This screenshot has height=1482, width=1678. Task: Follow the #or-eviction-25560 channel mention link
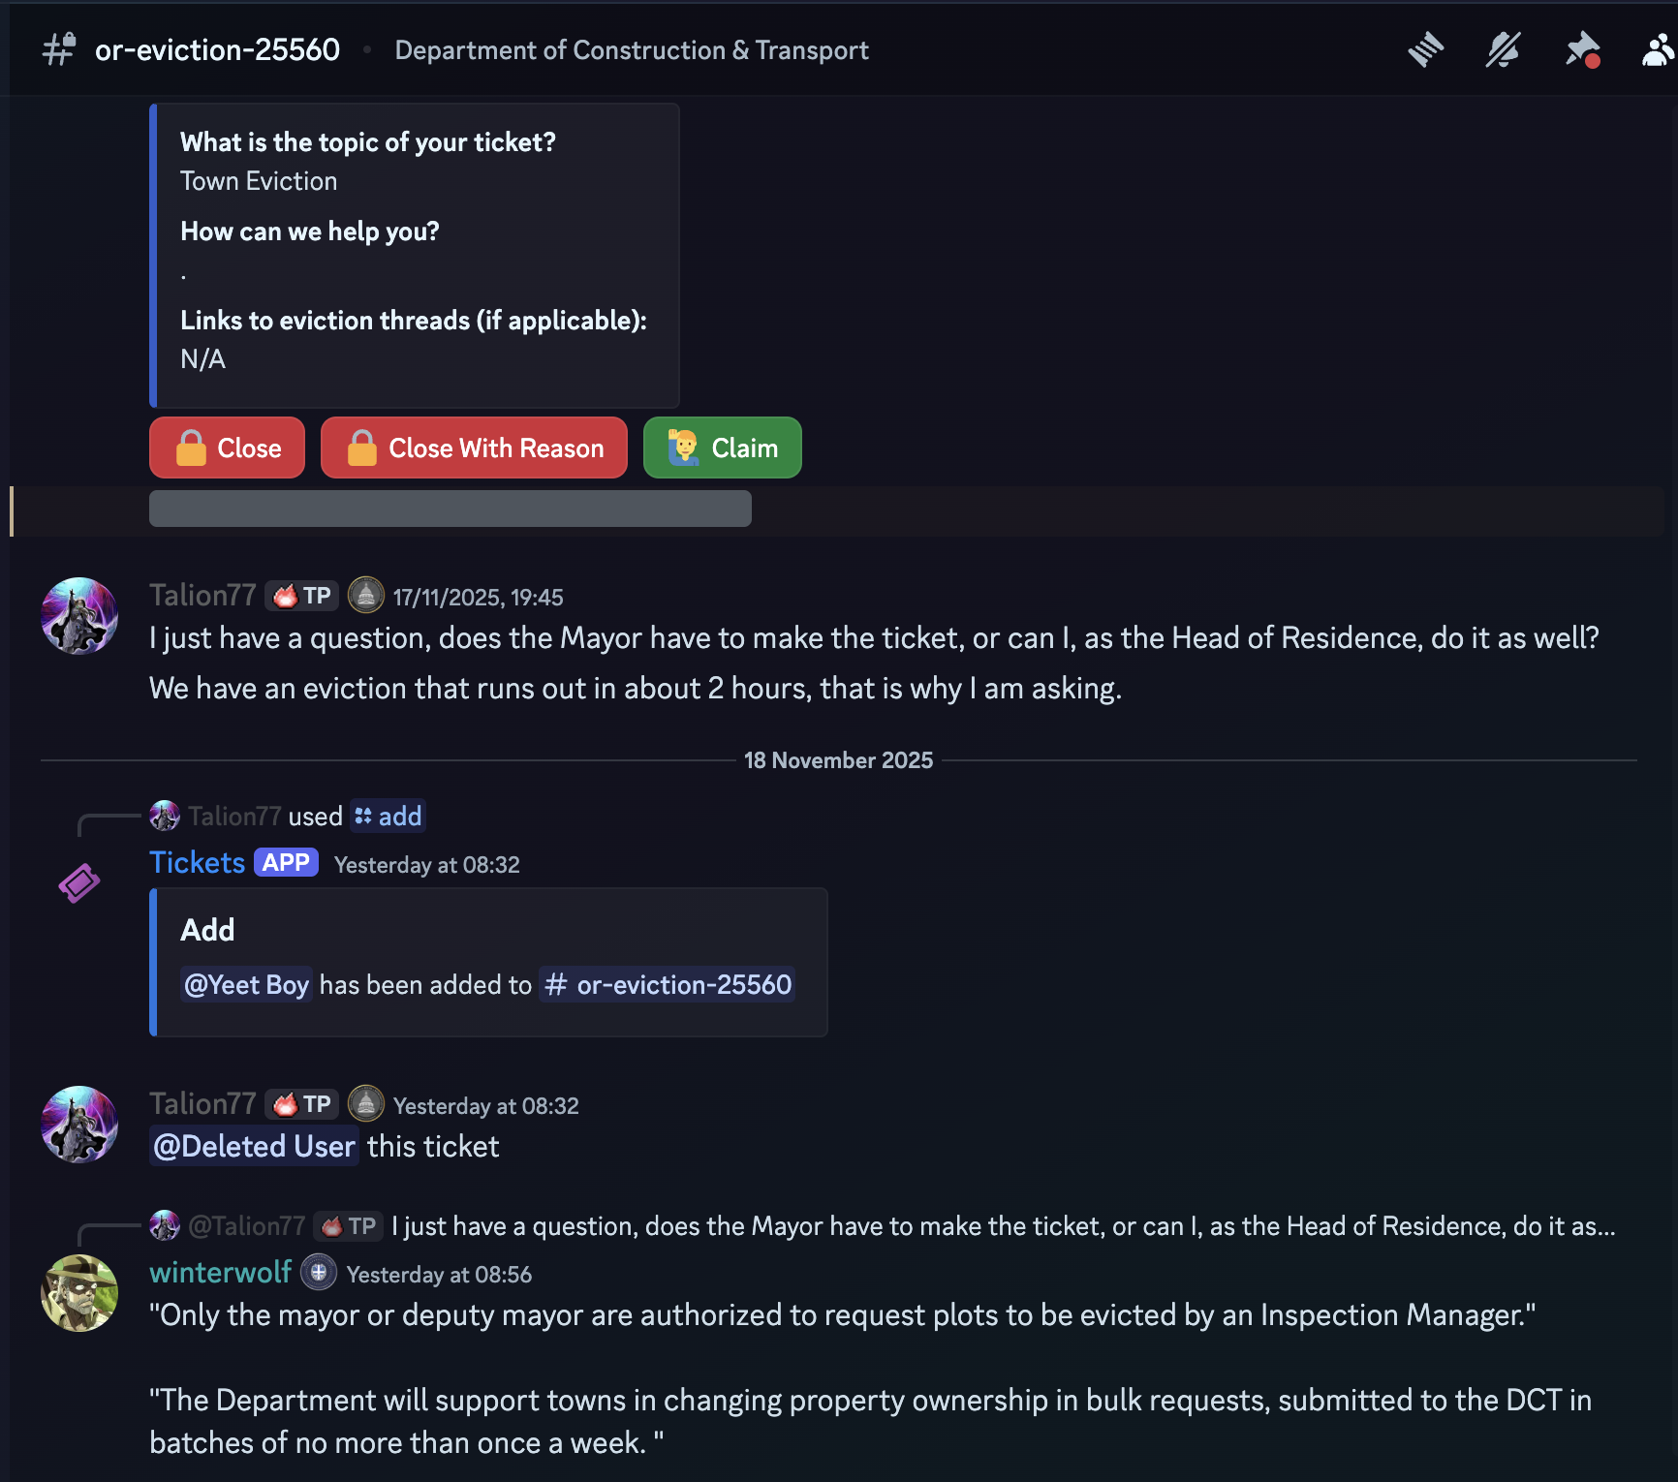[668, 985]
